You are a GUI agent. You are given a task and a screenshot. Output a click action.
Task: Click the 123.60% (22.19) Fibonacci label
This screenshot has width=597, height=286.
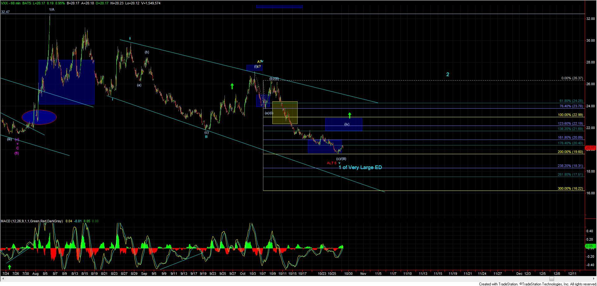tap(570, 124)
